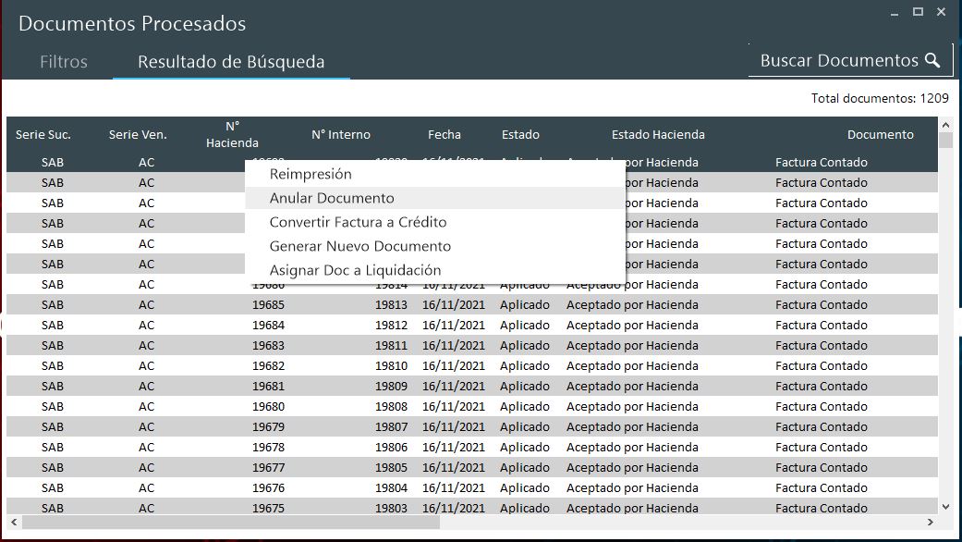Click the Estado Hacienda column header
Image resolution: width=962 pixels, height=542 pixels.
tap(658, 134)
